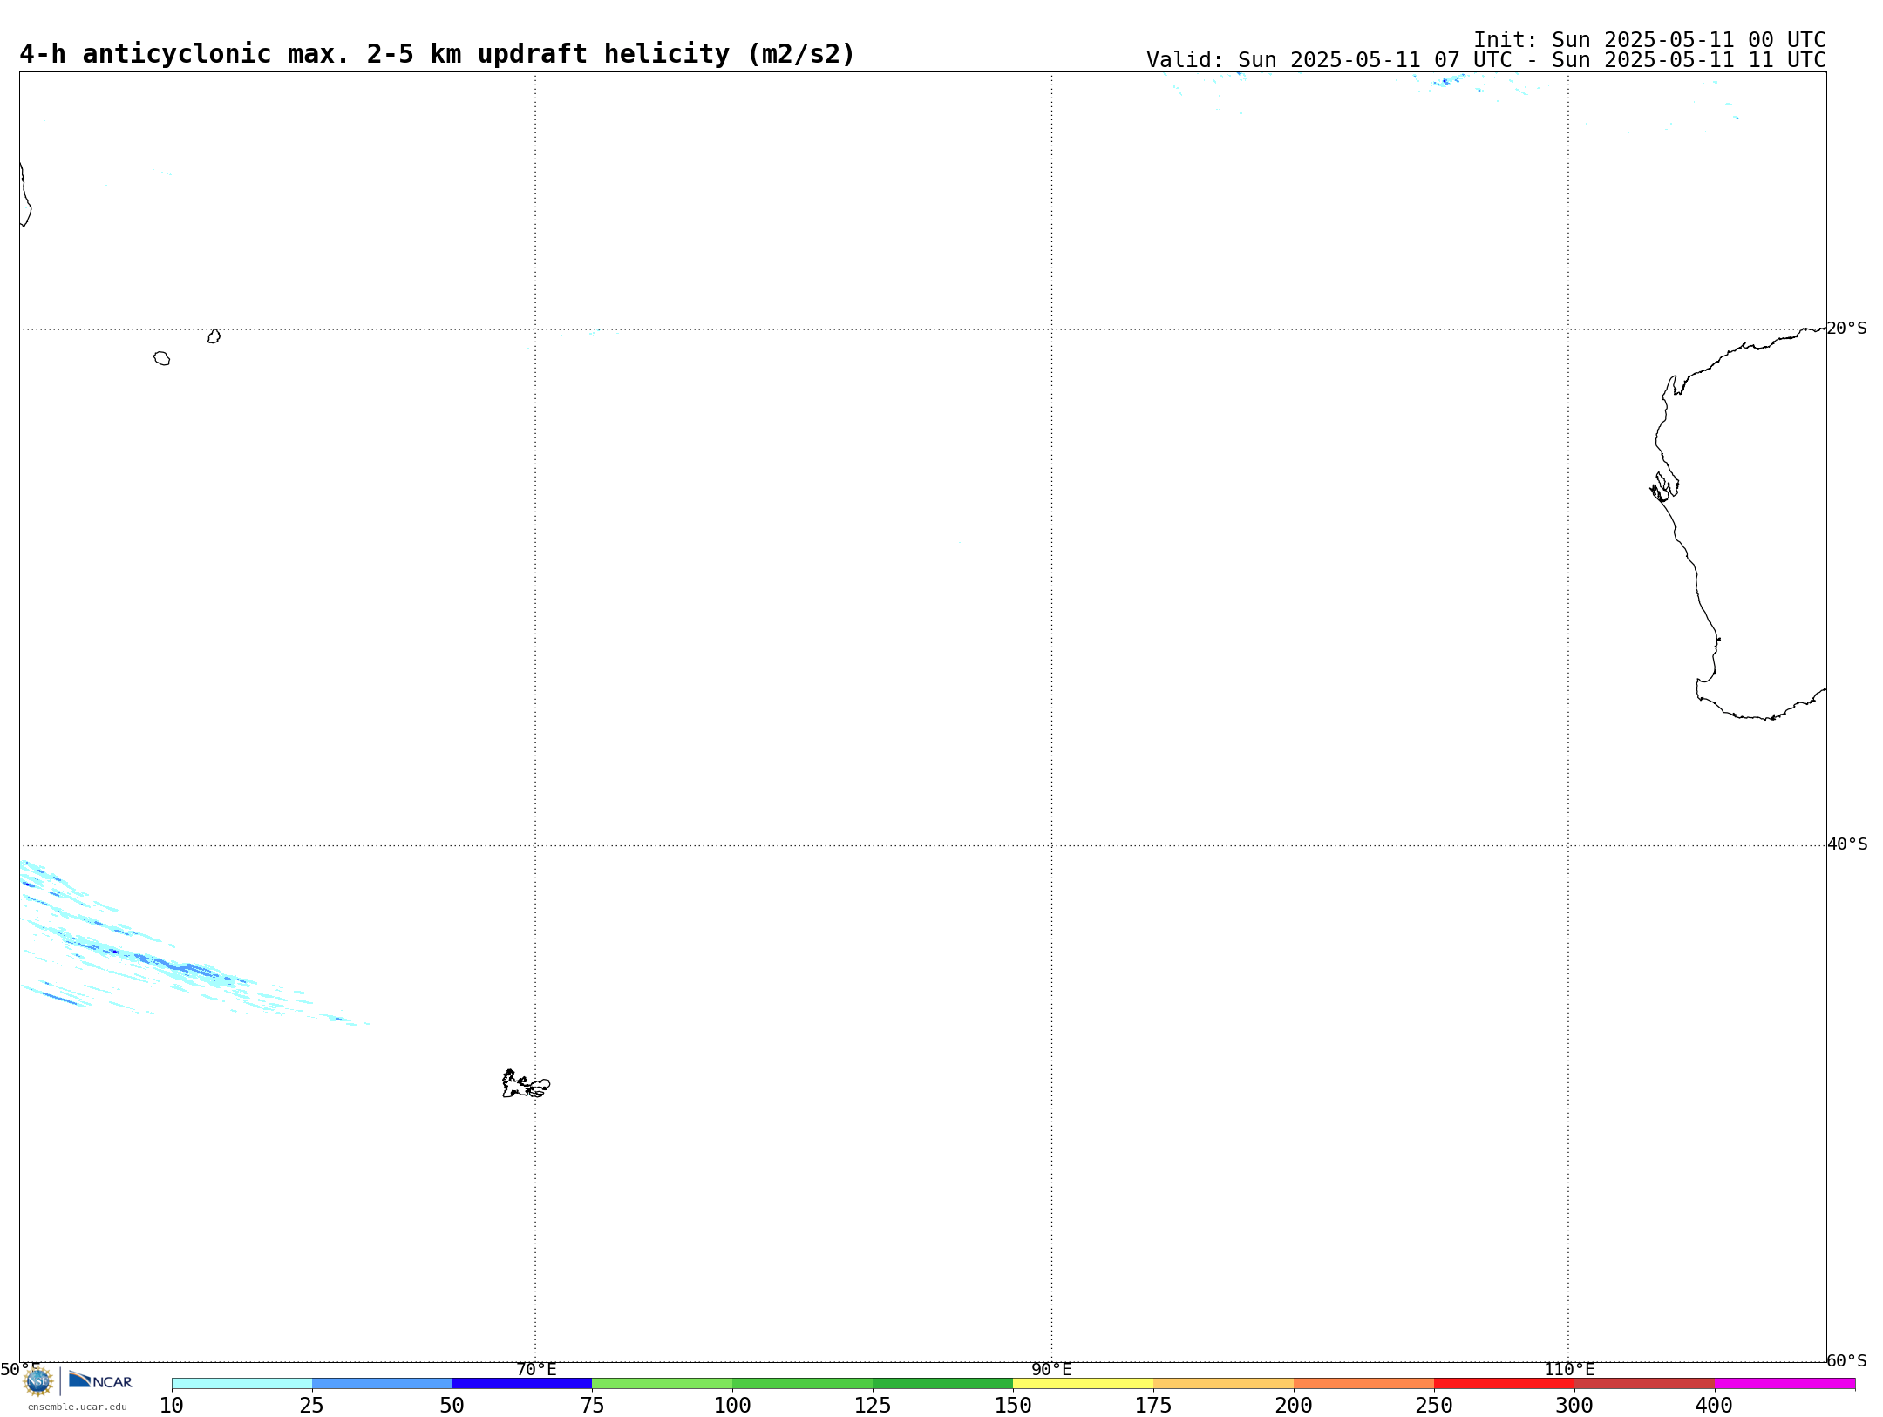Click the colorbar value label 300
Viewport: 1883px width, 1417px height.
[x=1574, y=1406]
